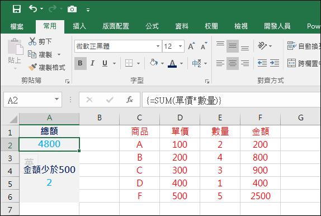Click the confirm check icon in formula bar
The image size is (321, 216).
click(x=110, y=100)
